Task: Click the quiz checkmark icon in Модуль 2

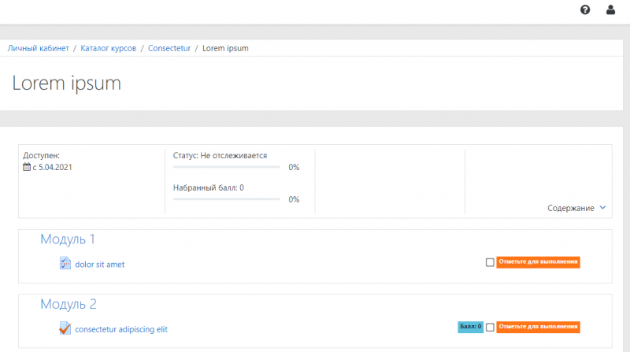Action: tap(65, 328)
